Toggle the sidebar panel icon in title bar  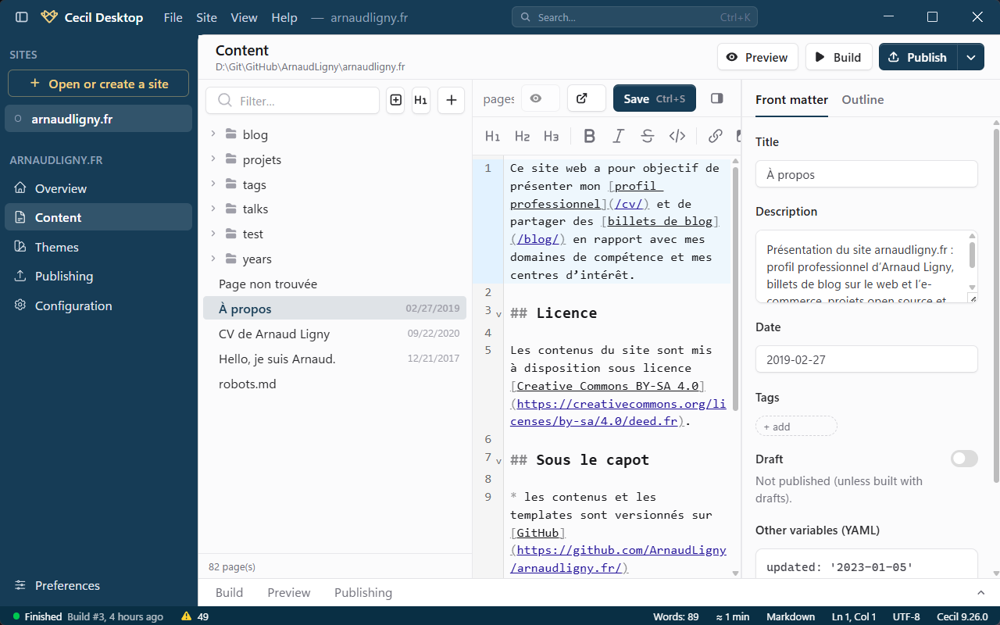pyautogui.click(x=21, y=17)
